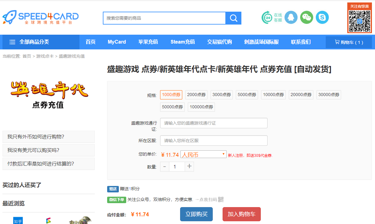The width and height of the screenshot is (375, 224).
Task: Increase quantity with the plus button
Action: tap(189, 167)
